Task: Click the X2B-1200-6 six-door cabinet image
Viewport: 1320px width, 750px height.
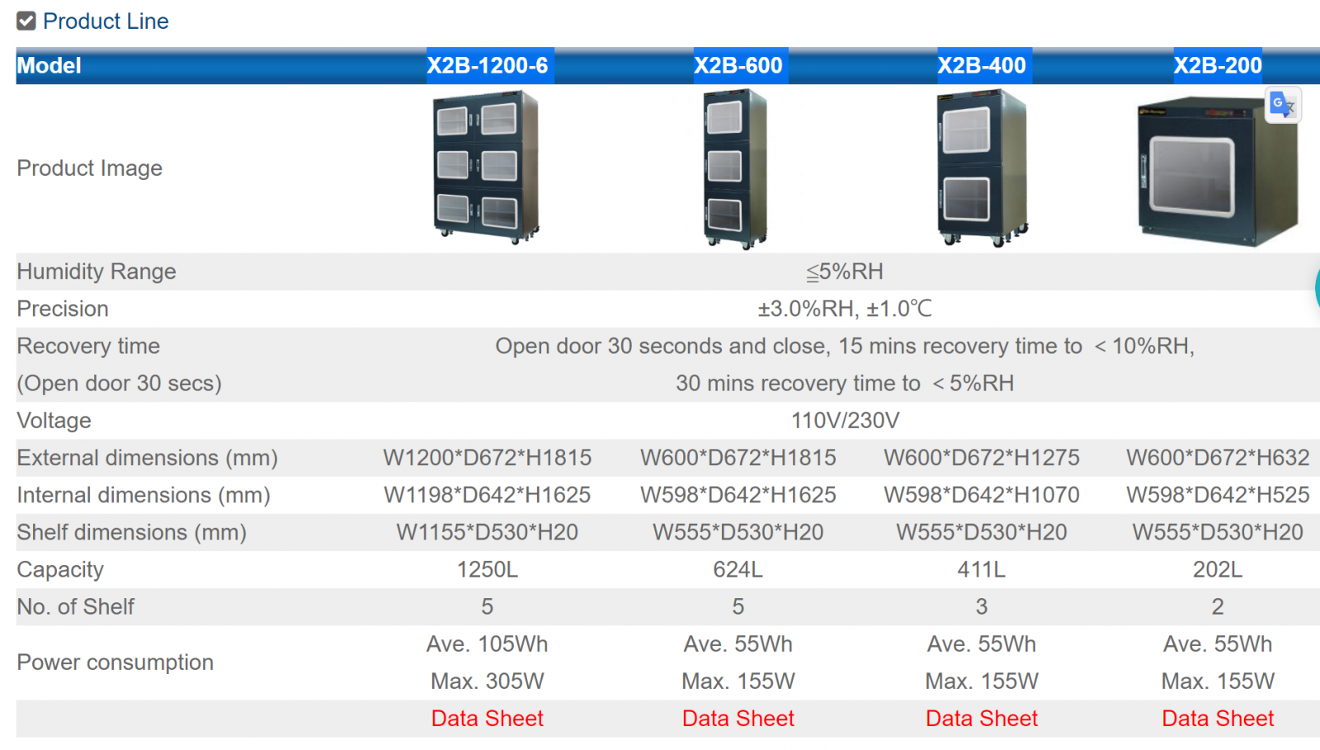Action: (486, 167)
